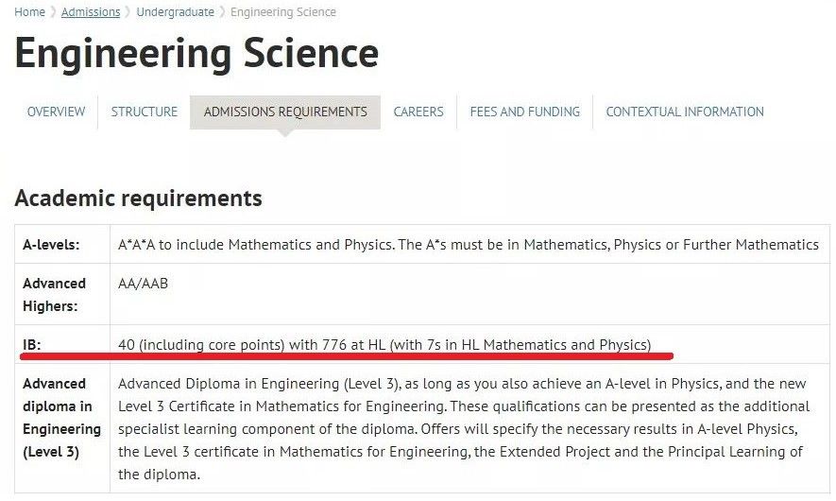Viewport: 836px width, 501px height.
Task: Click the Academic requirements heading
Action: pyautogui.click(x=139, y=198)
